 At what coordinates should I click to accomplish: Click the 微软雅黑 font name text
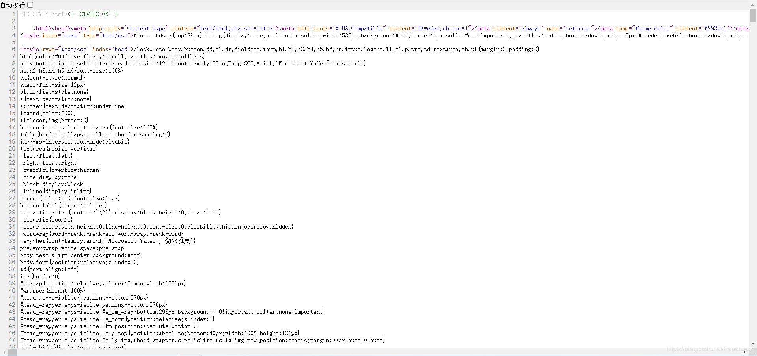pyautogui.click(x=178, y=241)
